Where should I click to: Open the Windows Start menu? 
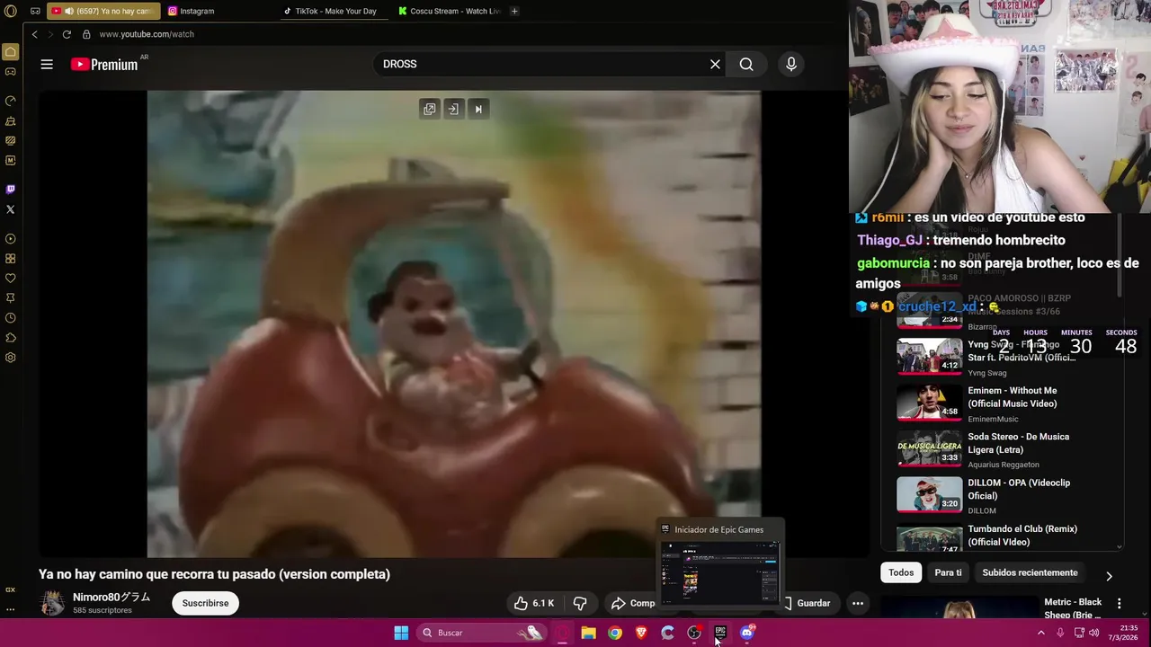click(401, 633)
